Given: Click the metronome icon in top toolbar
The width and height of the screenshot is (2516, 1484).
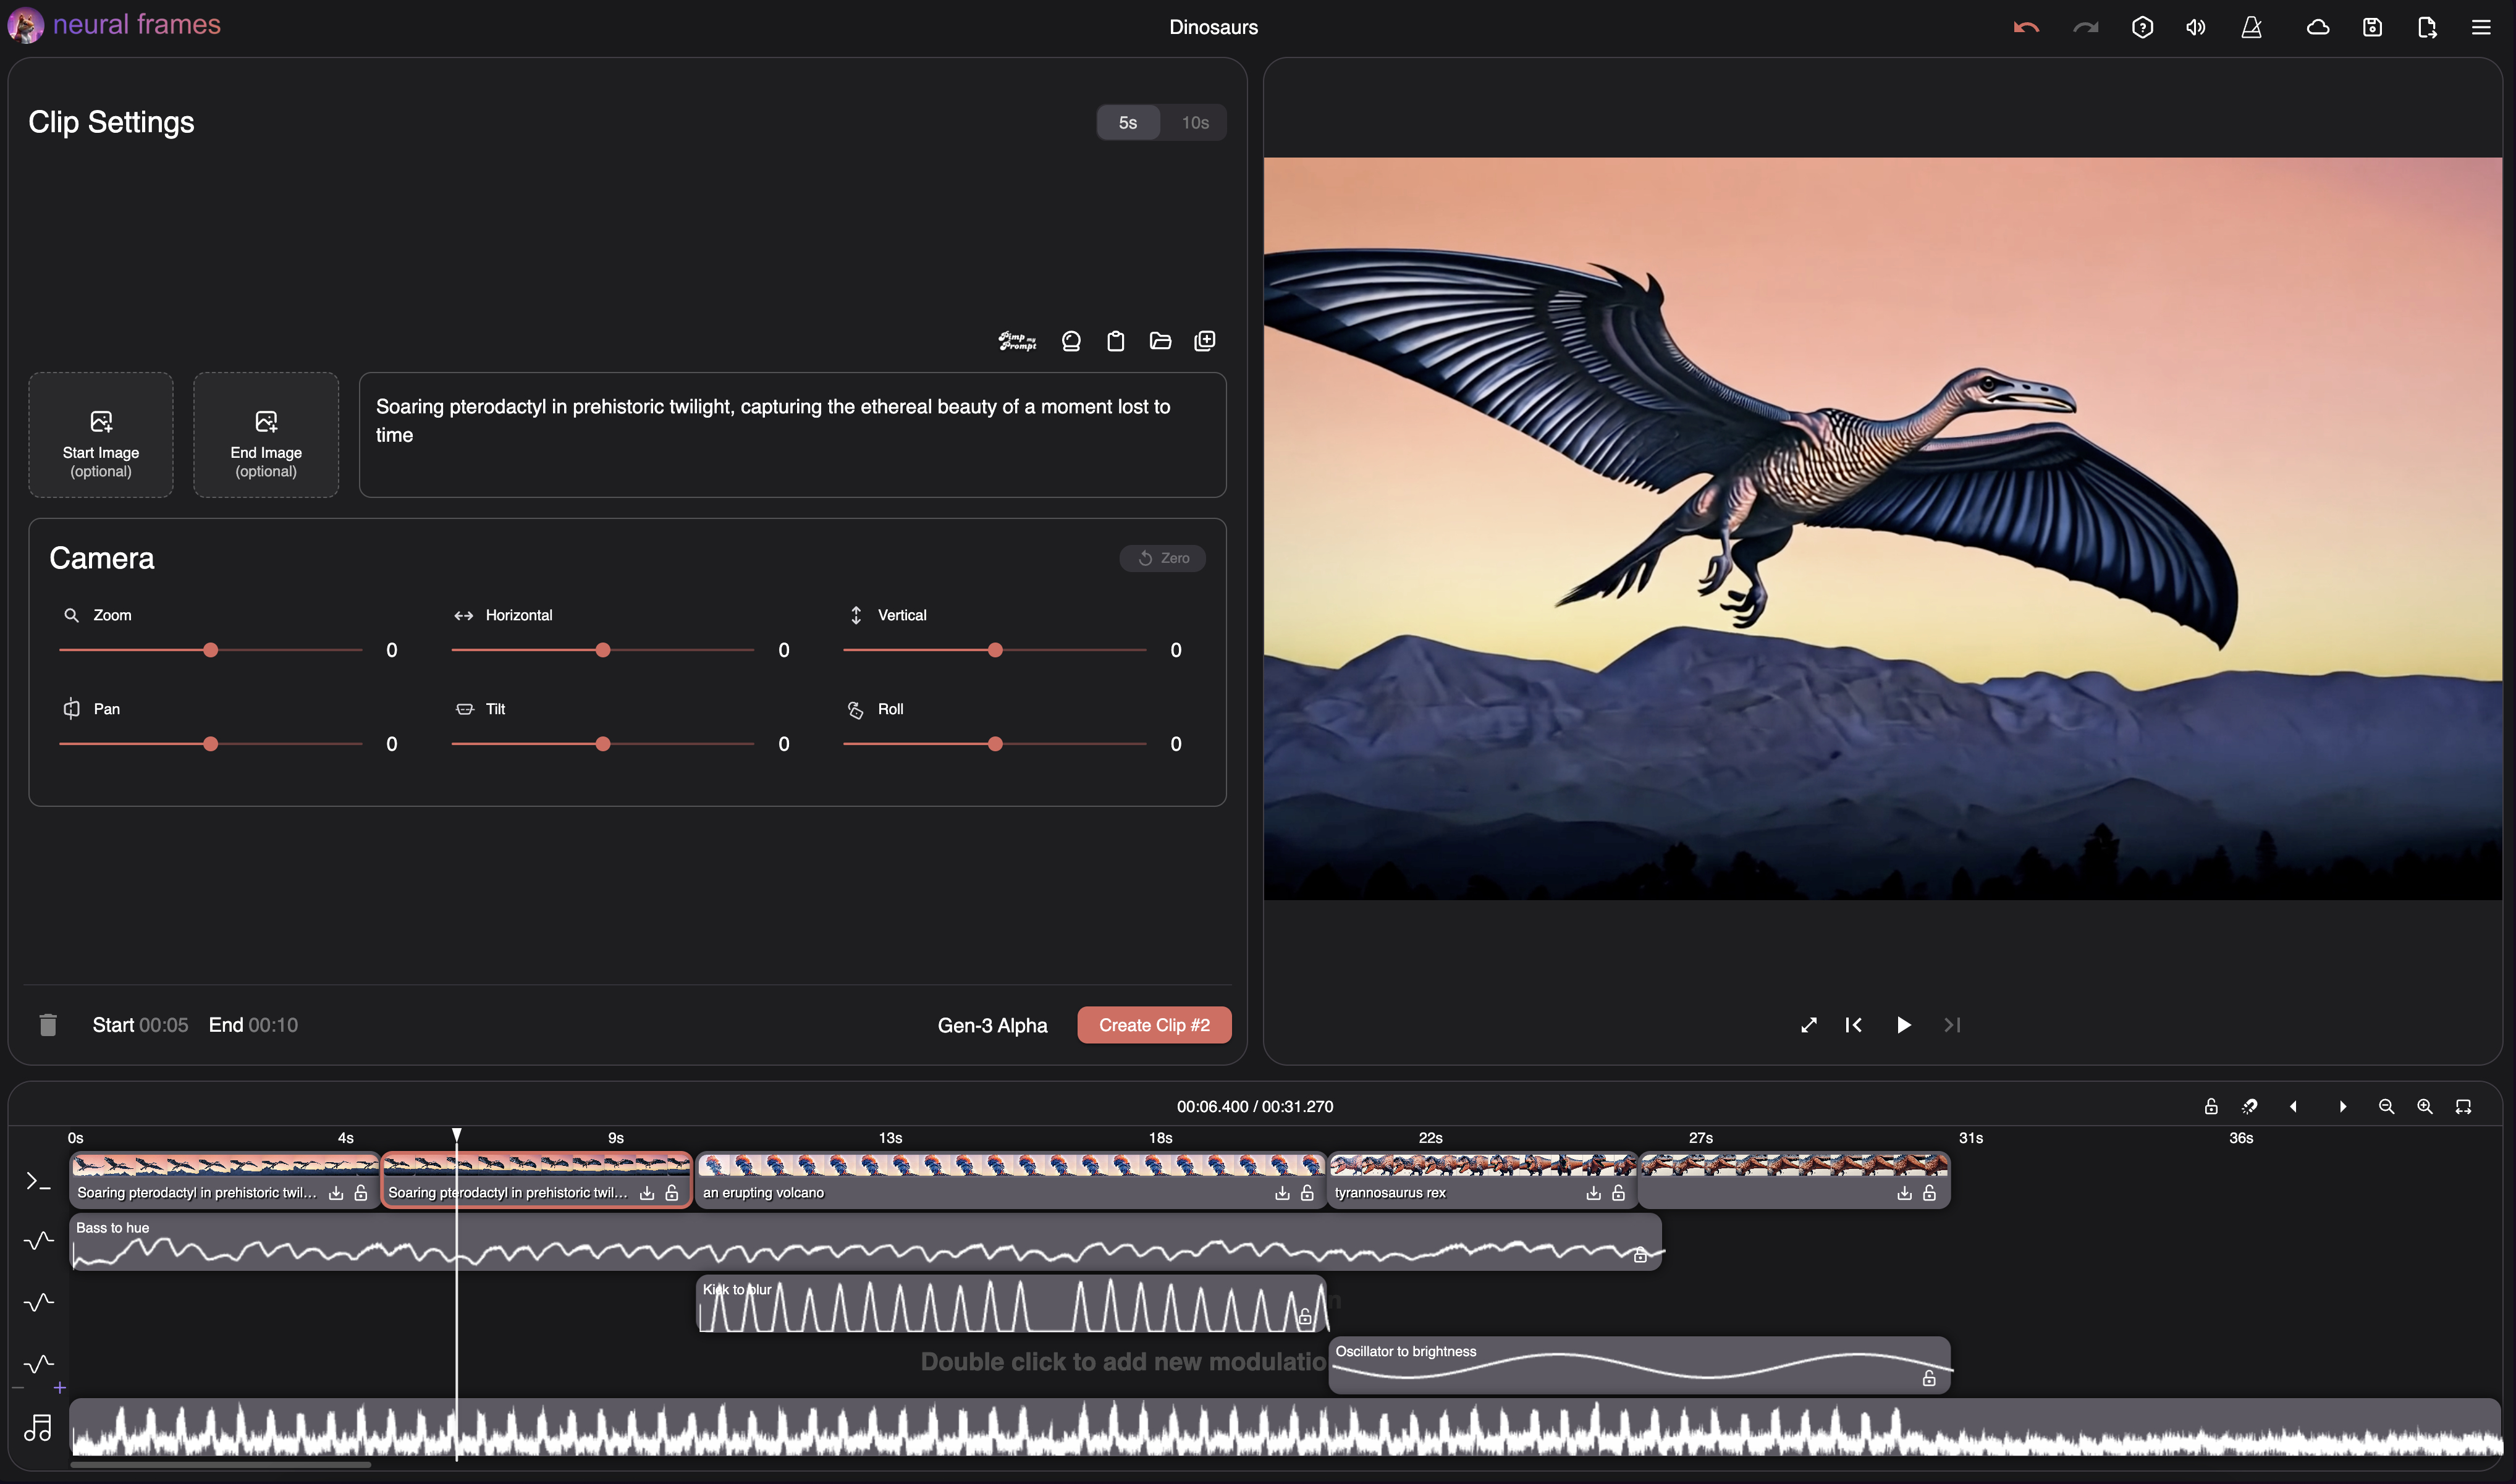Looking at the screenshot, I should [2251, 27].
